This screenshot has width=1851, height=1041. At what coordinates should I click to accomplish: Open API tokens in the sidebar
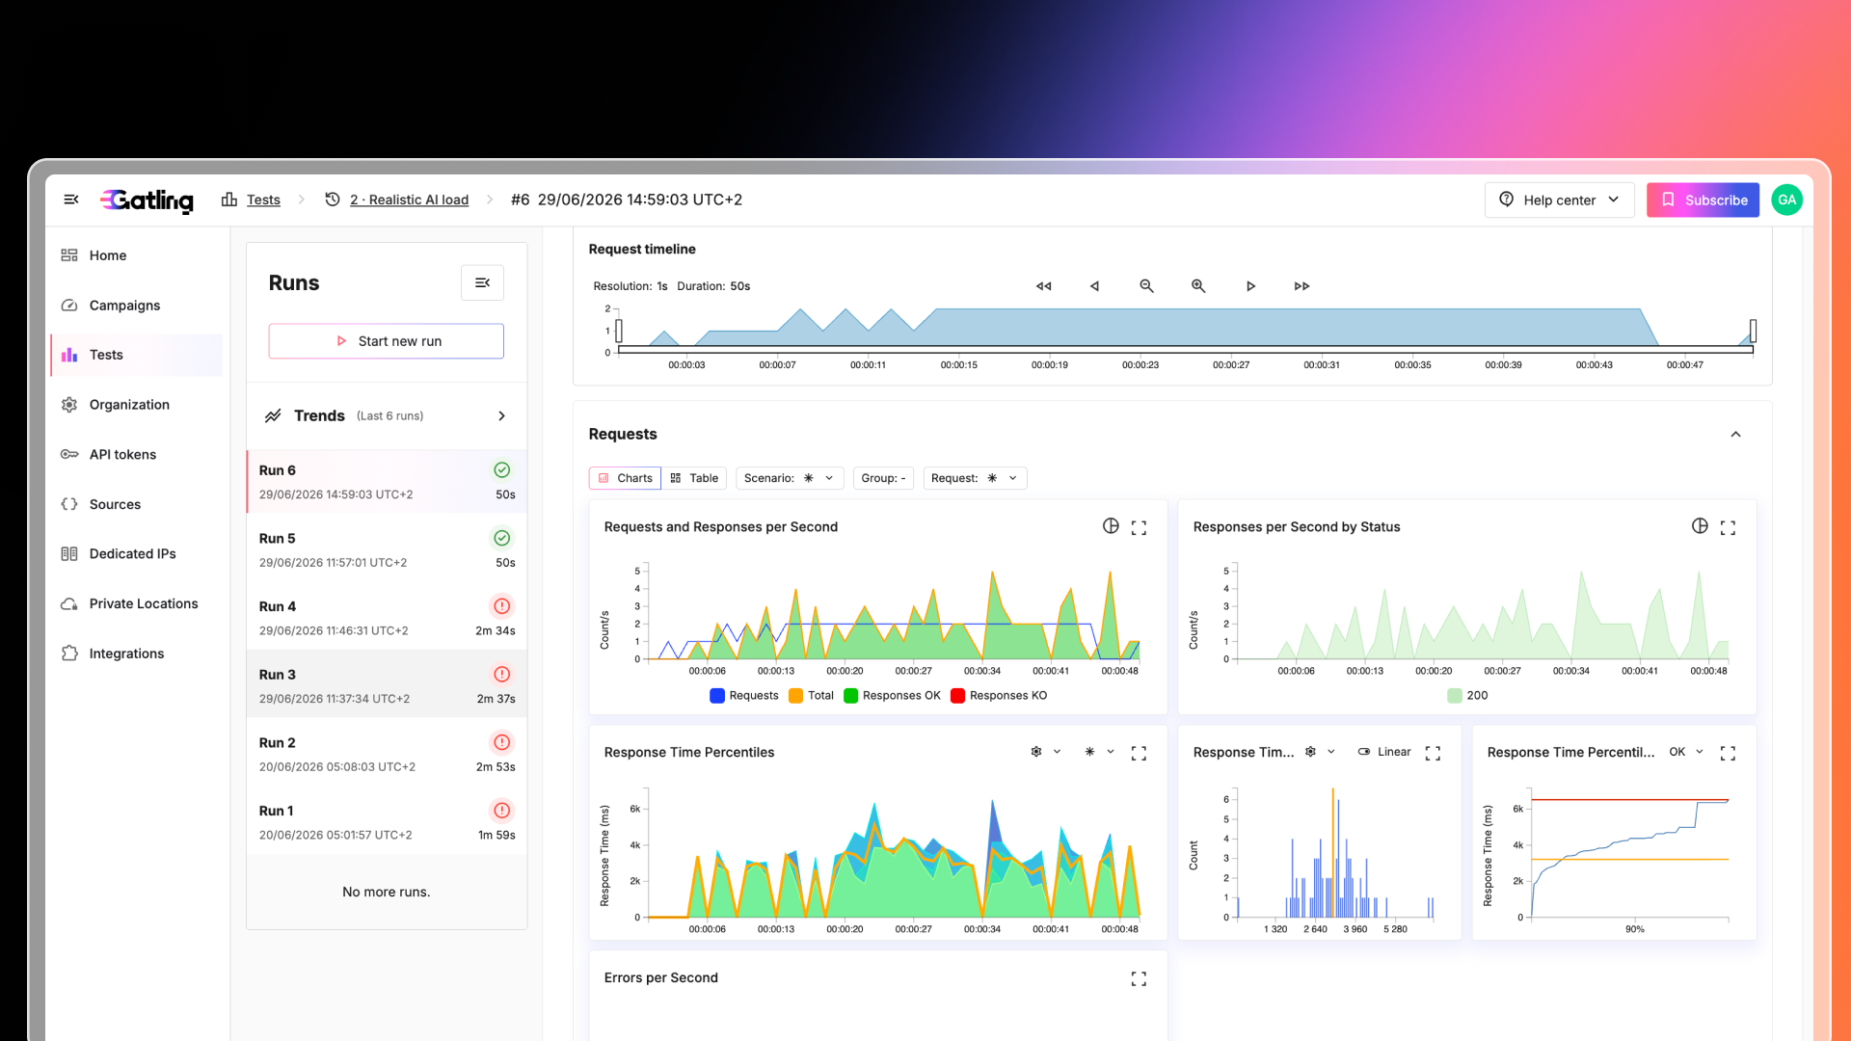click(x=136, y=455)
